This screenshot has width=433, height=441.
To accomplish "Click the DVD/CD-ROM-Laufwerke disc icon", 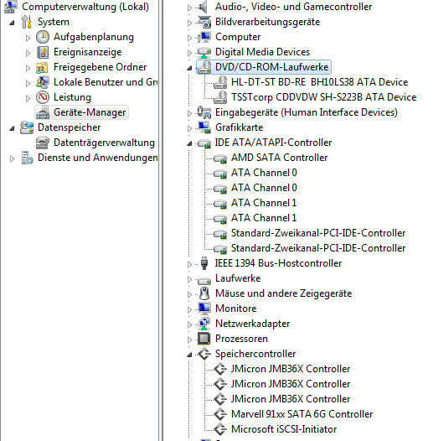I will 204,67.
